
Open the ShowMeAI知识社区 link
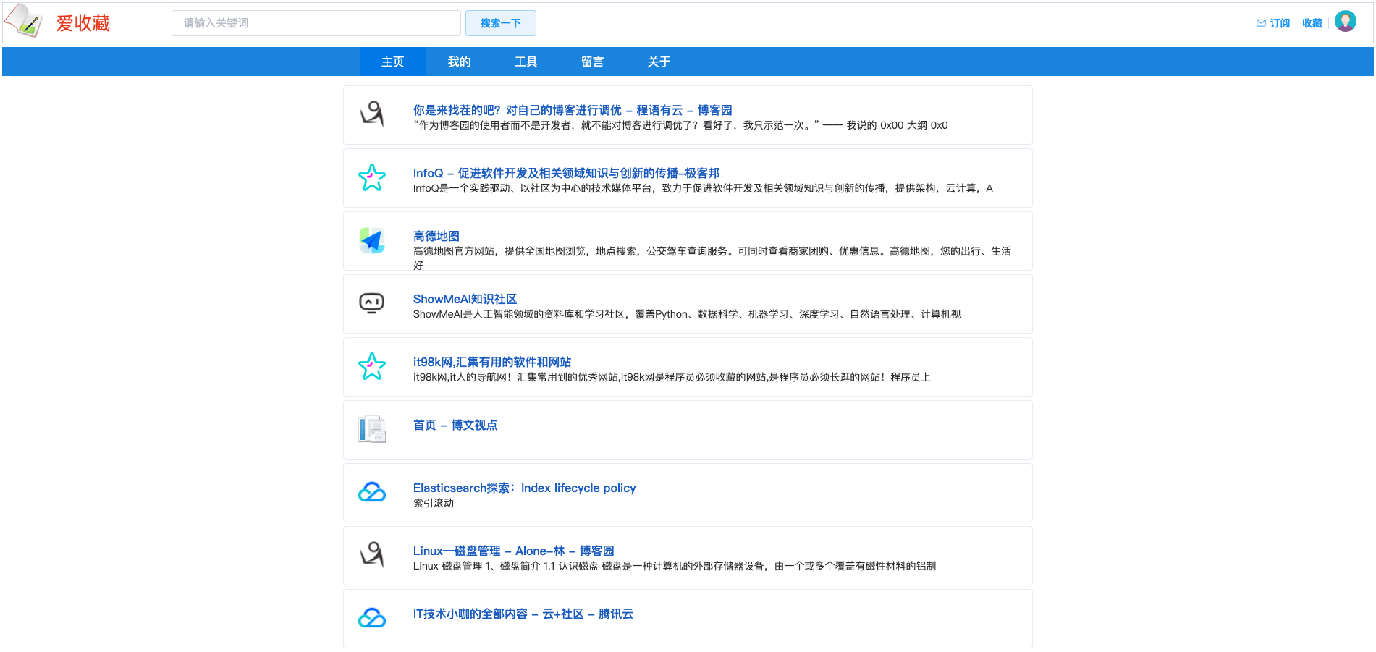point(465,299)
